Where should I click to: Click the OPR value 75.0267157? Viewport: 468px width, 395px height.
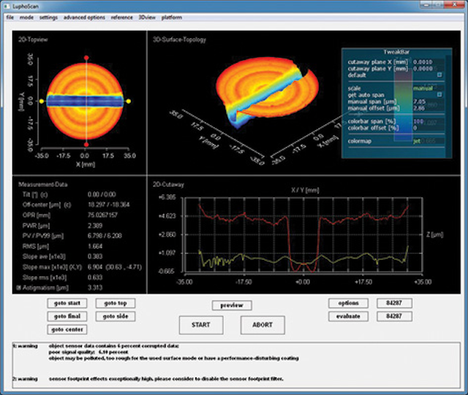102,215
